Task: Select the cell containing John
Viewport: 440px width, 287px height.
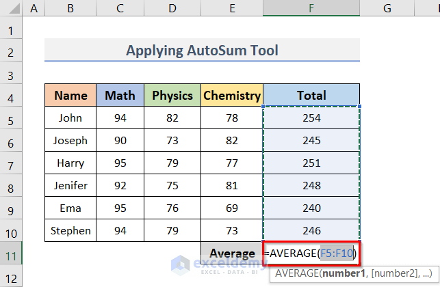Action: (x=70, y=118)
